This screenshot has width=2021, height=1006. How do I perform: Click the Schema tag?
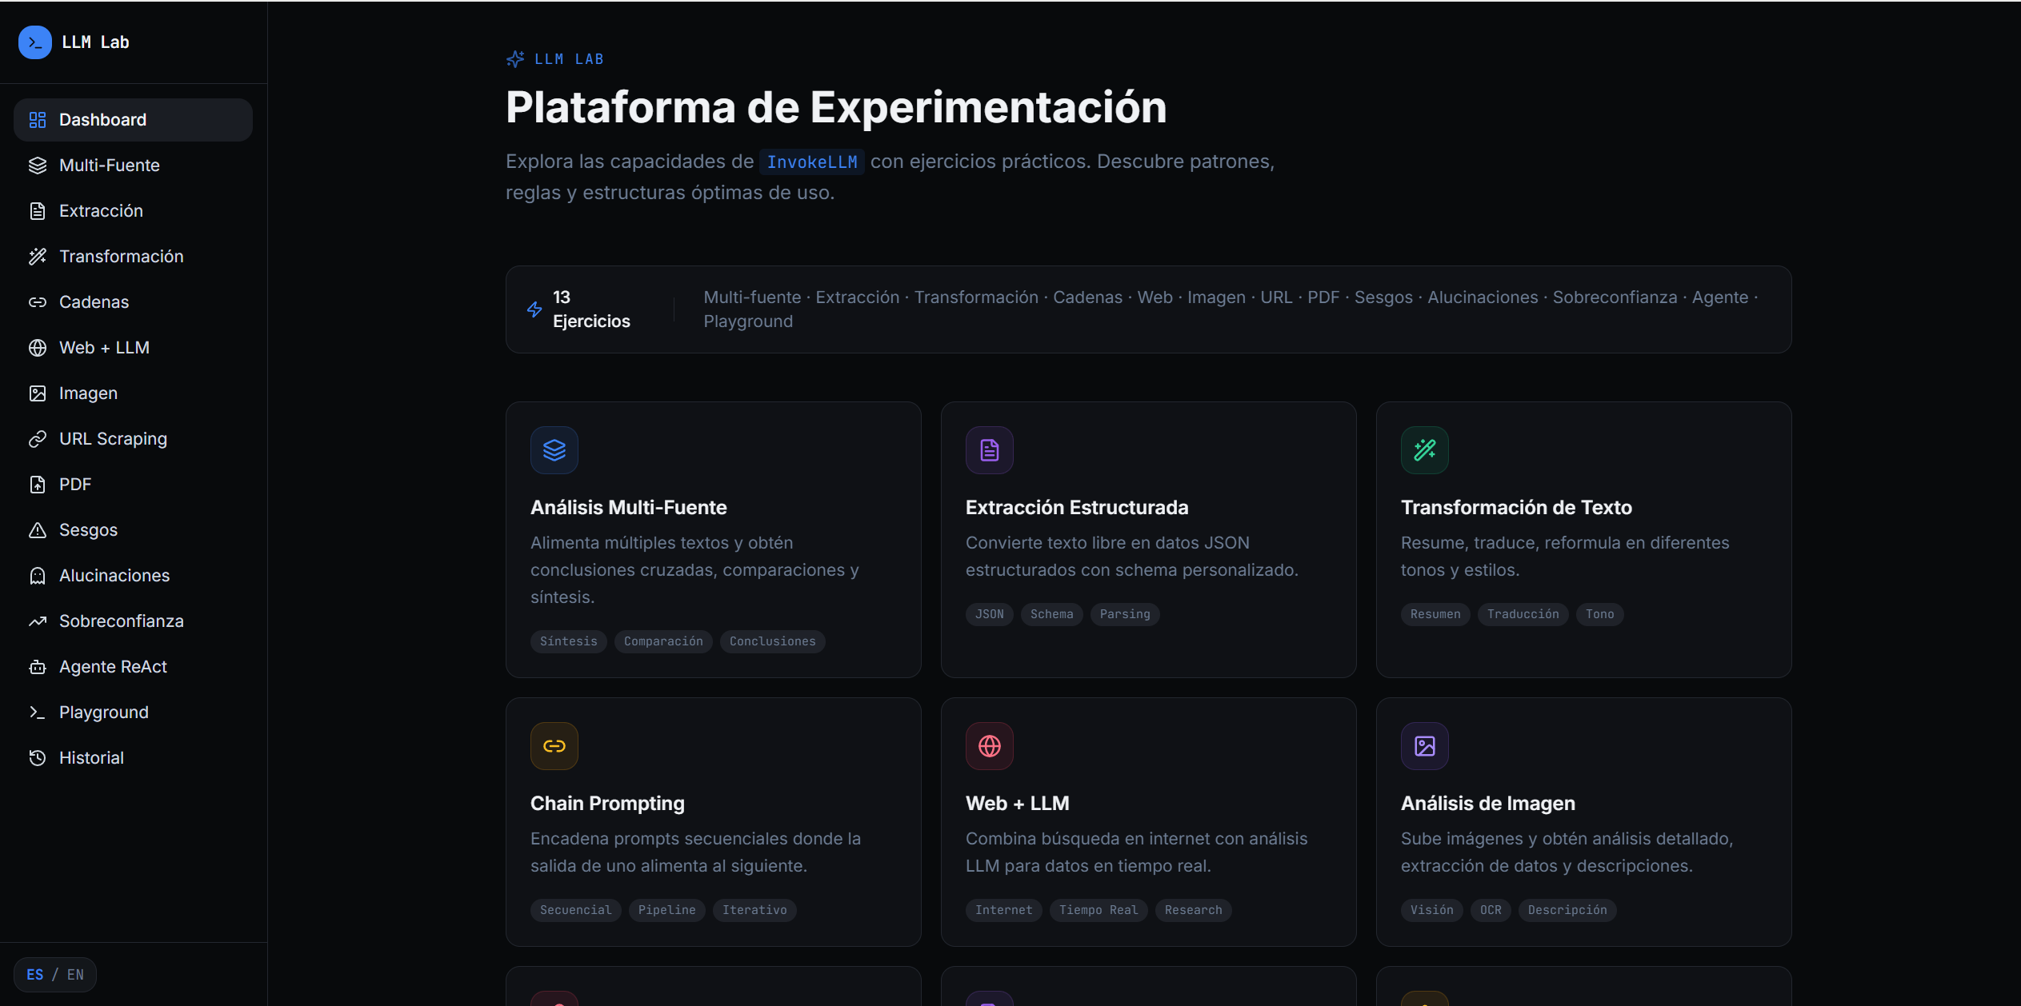tap(1052, 614)
